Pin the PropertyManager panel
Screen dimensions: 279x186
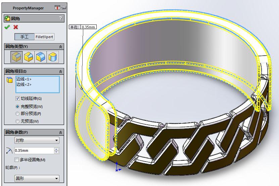pyautogui.click(x=64, y=8)
